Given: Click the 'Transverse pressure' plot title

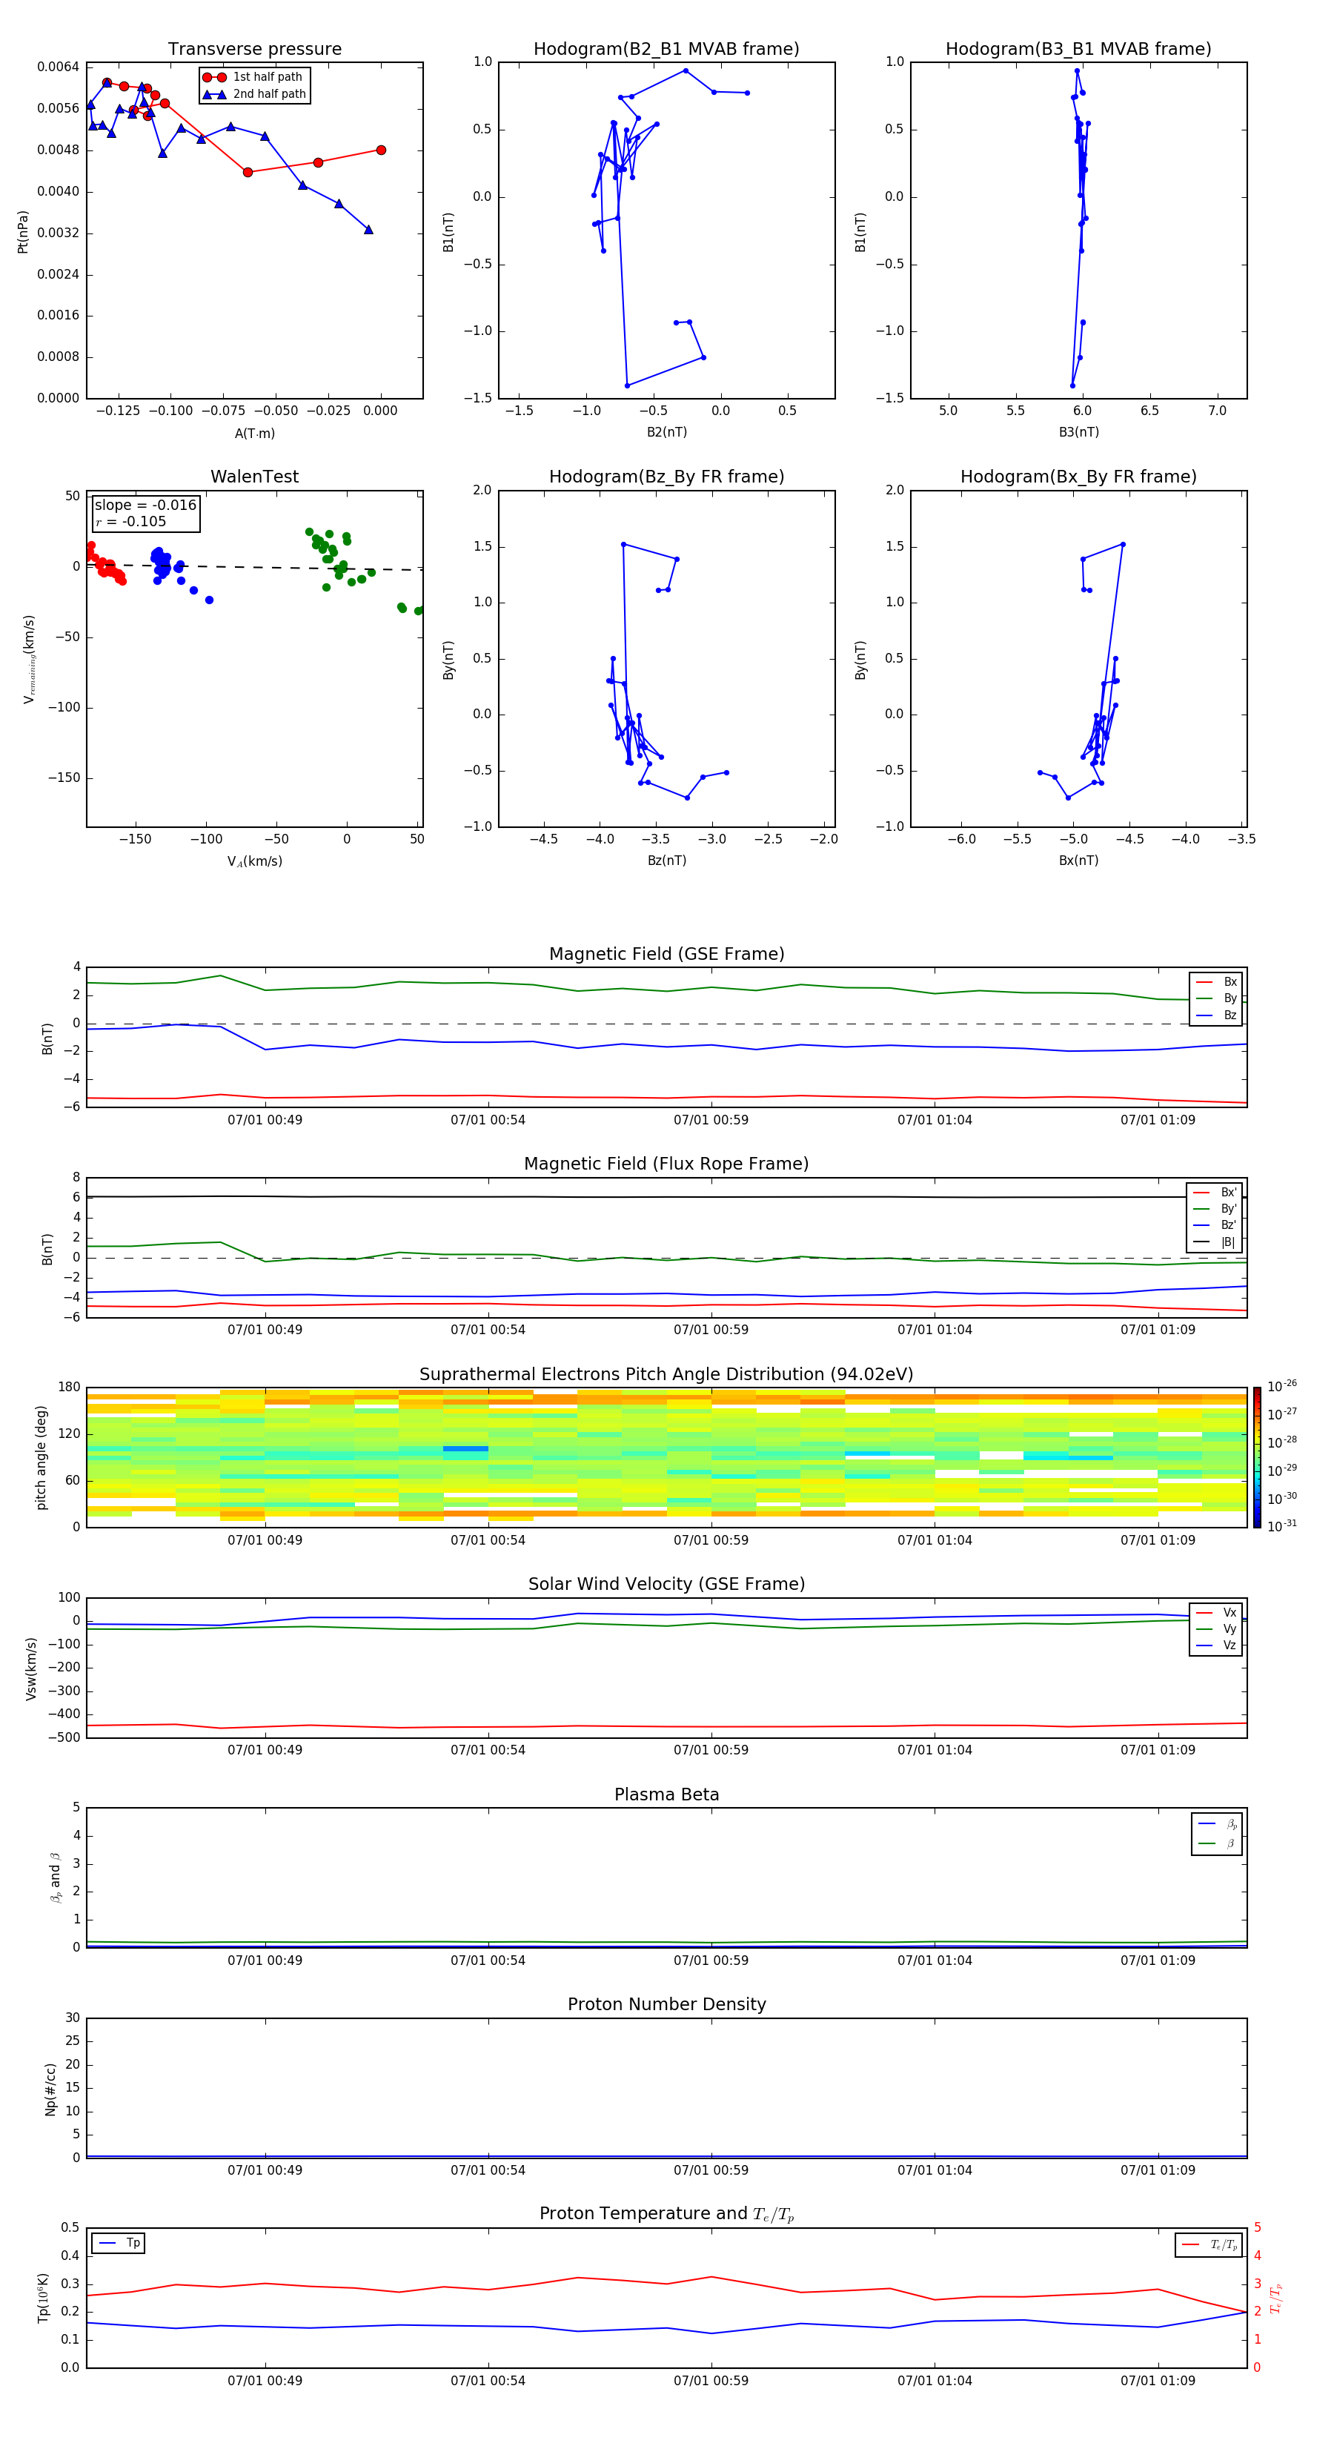Looking at the screenshot, I should pos(254,50).
